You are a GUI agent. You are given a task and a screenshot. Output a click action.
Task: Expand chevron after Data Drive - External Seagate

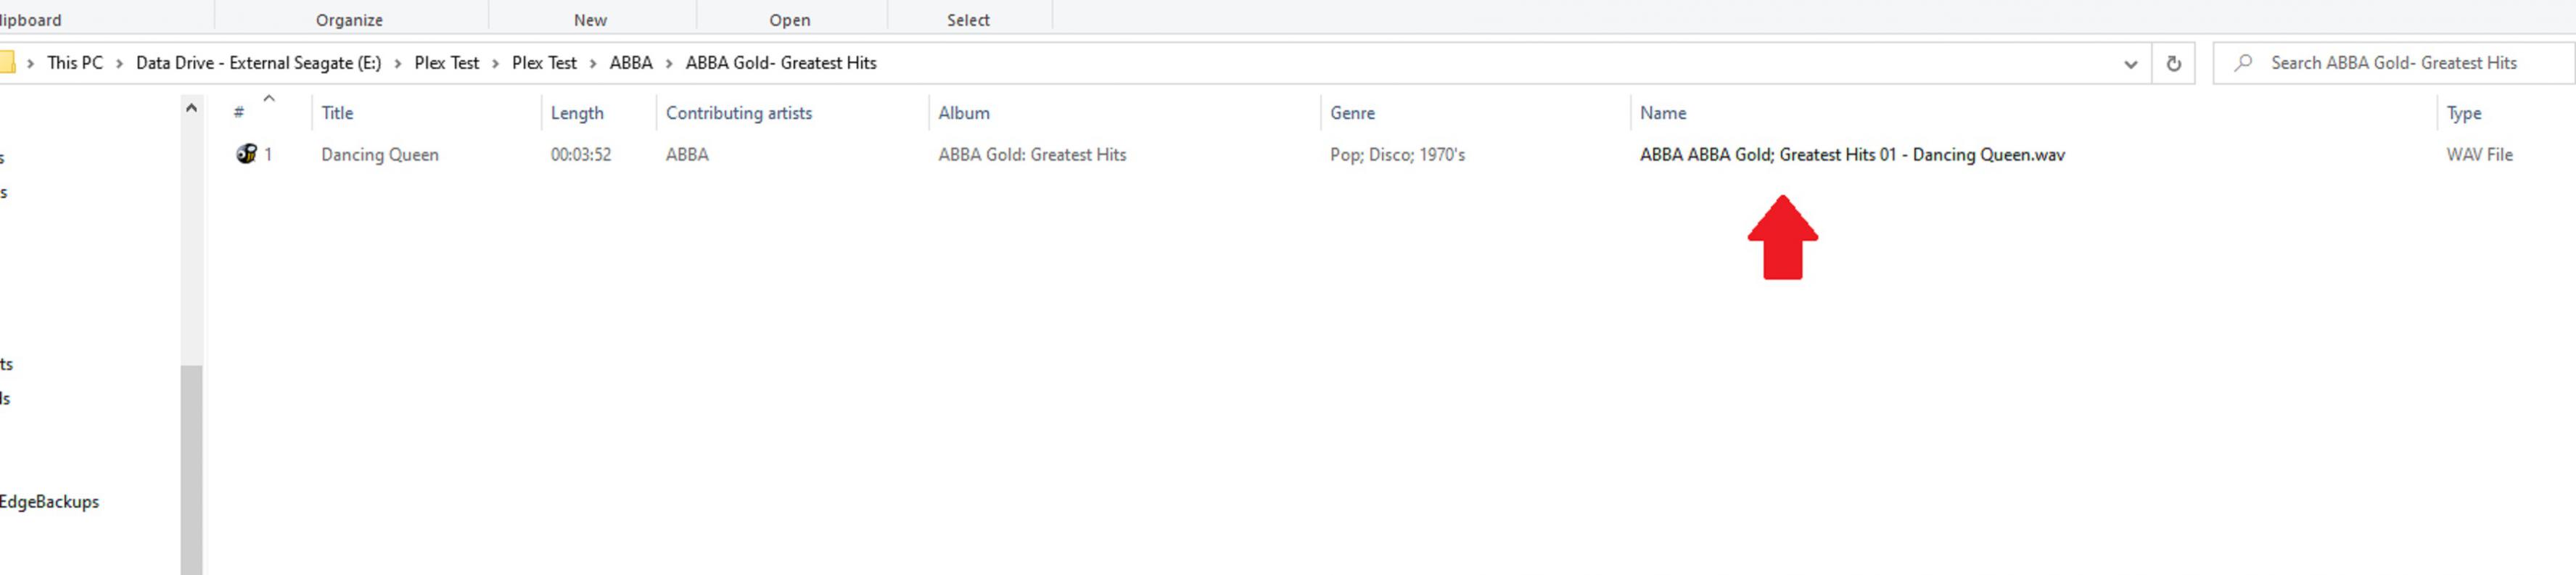coord(398,63)
